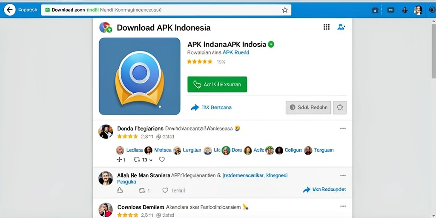Click the second browser toolbar extension icon
This screenshot has height=218, width=436.
(x=391, y=10)
